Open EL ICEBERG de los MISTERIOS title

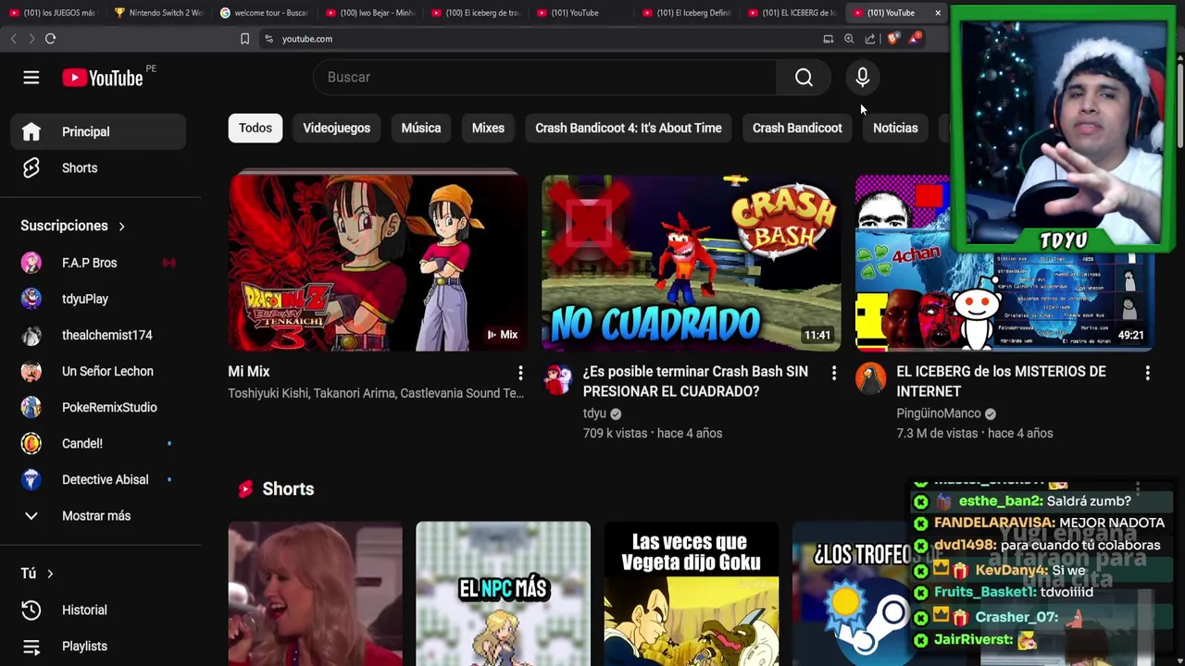1001,381
